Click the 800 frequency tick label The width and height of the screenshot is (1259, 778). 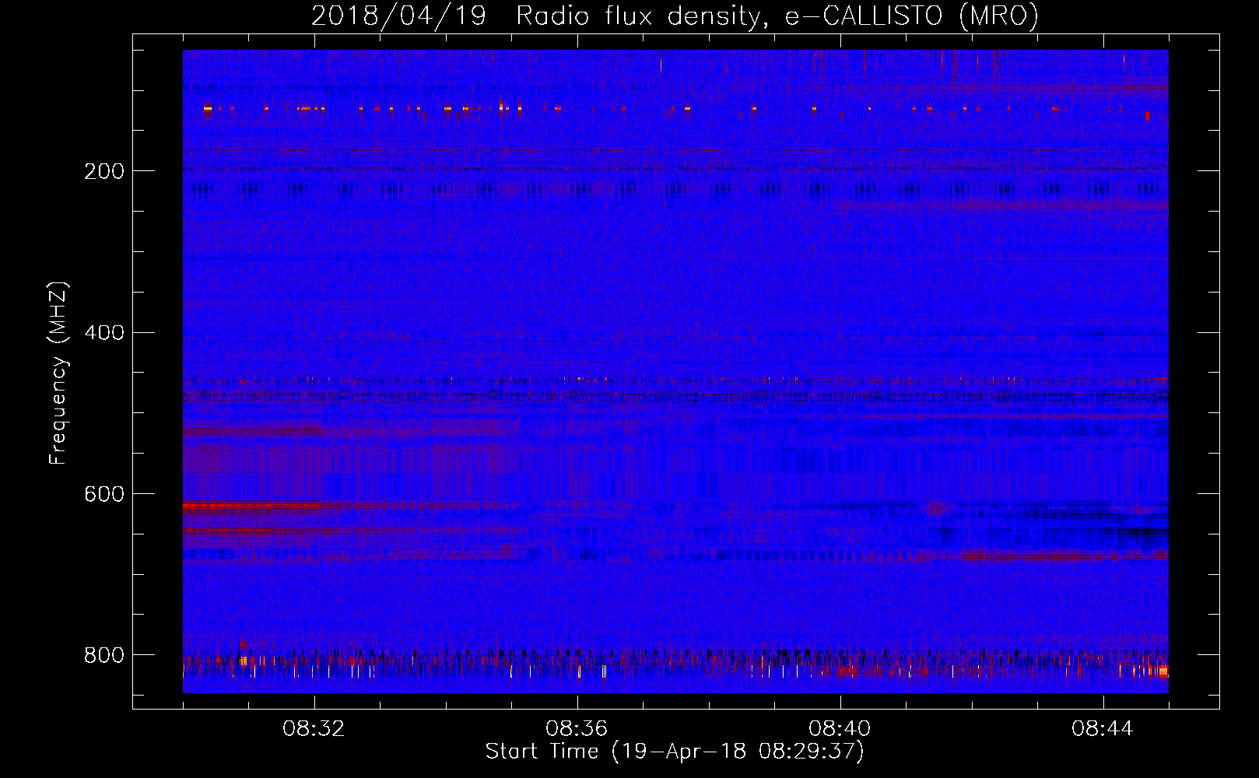coord(104,655)
